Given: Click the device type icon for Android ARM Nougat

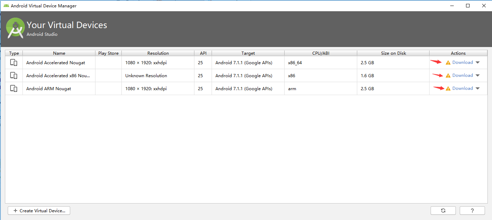Looking at the screenshot, I should [x=14, y=88].
